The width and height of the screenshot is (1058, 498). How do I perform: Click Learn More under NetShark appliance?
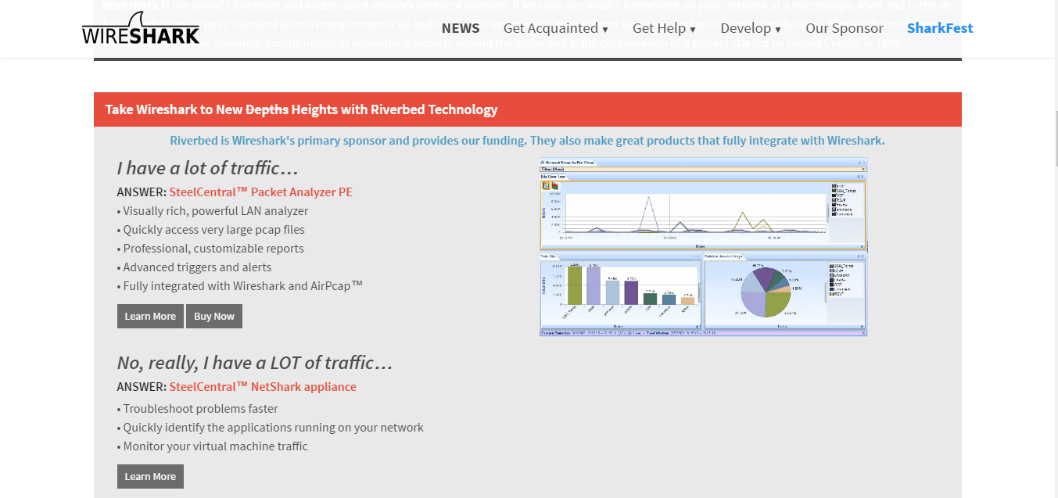(x=150, y=476)
